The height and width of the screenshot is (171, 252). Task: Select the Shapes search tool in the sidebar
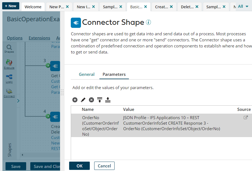coord(9,49)
